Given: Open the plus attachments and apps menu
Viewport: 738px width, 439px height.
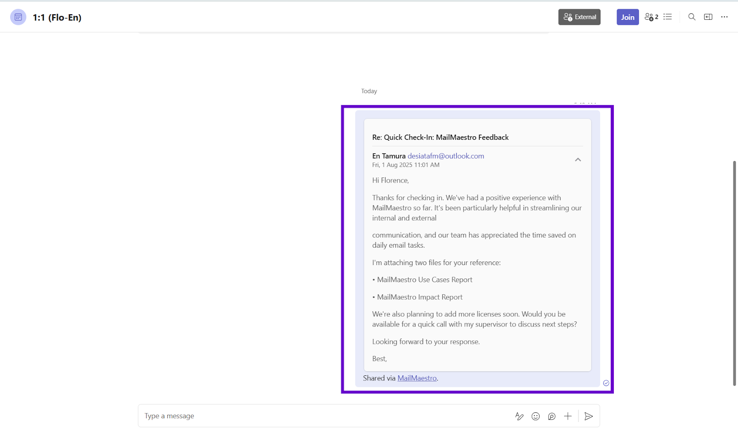Looking at the screenshot, I should pos(568,416).
